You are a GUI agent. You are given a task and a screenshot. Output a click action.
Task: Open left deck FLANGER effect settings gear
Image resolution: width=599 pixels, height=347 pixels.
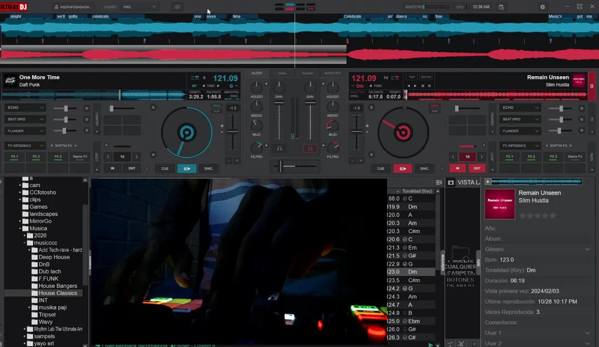pyautogui.click(x=87, y=131)
